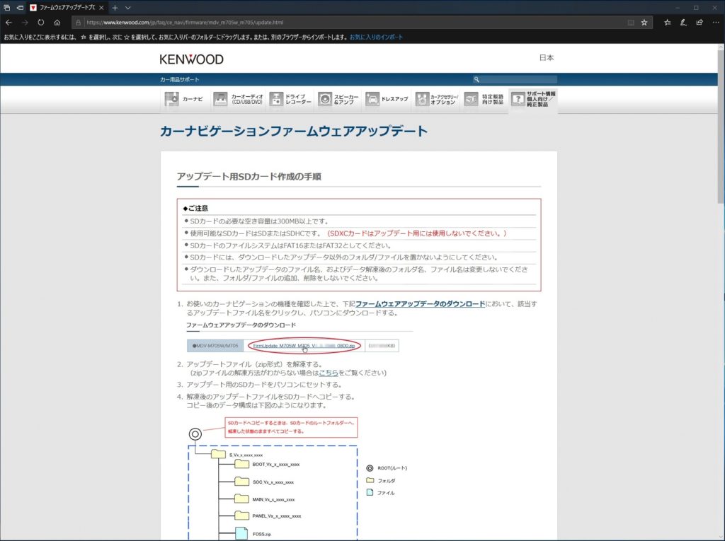Viewport: 725px width, 541px height.
Task: Refresh the current page
Action: 40,22
